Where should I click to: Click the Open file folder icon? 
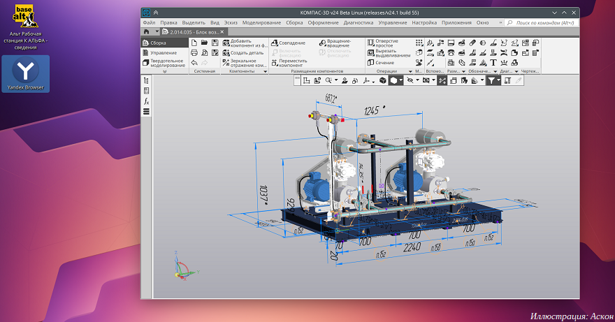(204, 43)
